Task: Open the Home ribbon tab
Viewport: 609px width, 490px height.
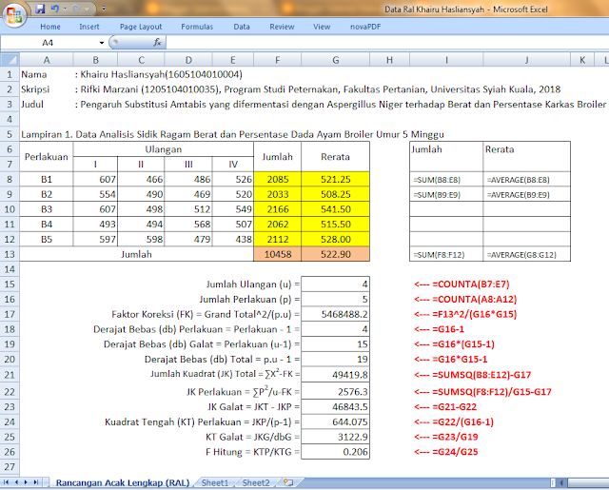Action: click(x=50, y=27)
